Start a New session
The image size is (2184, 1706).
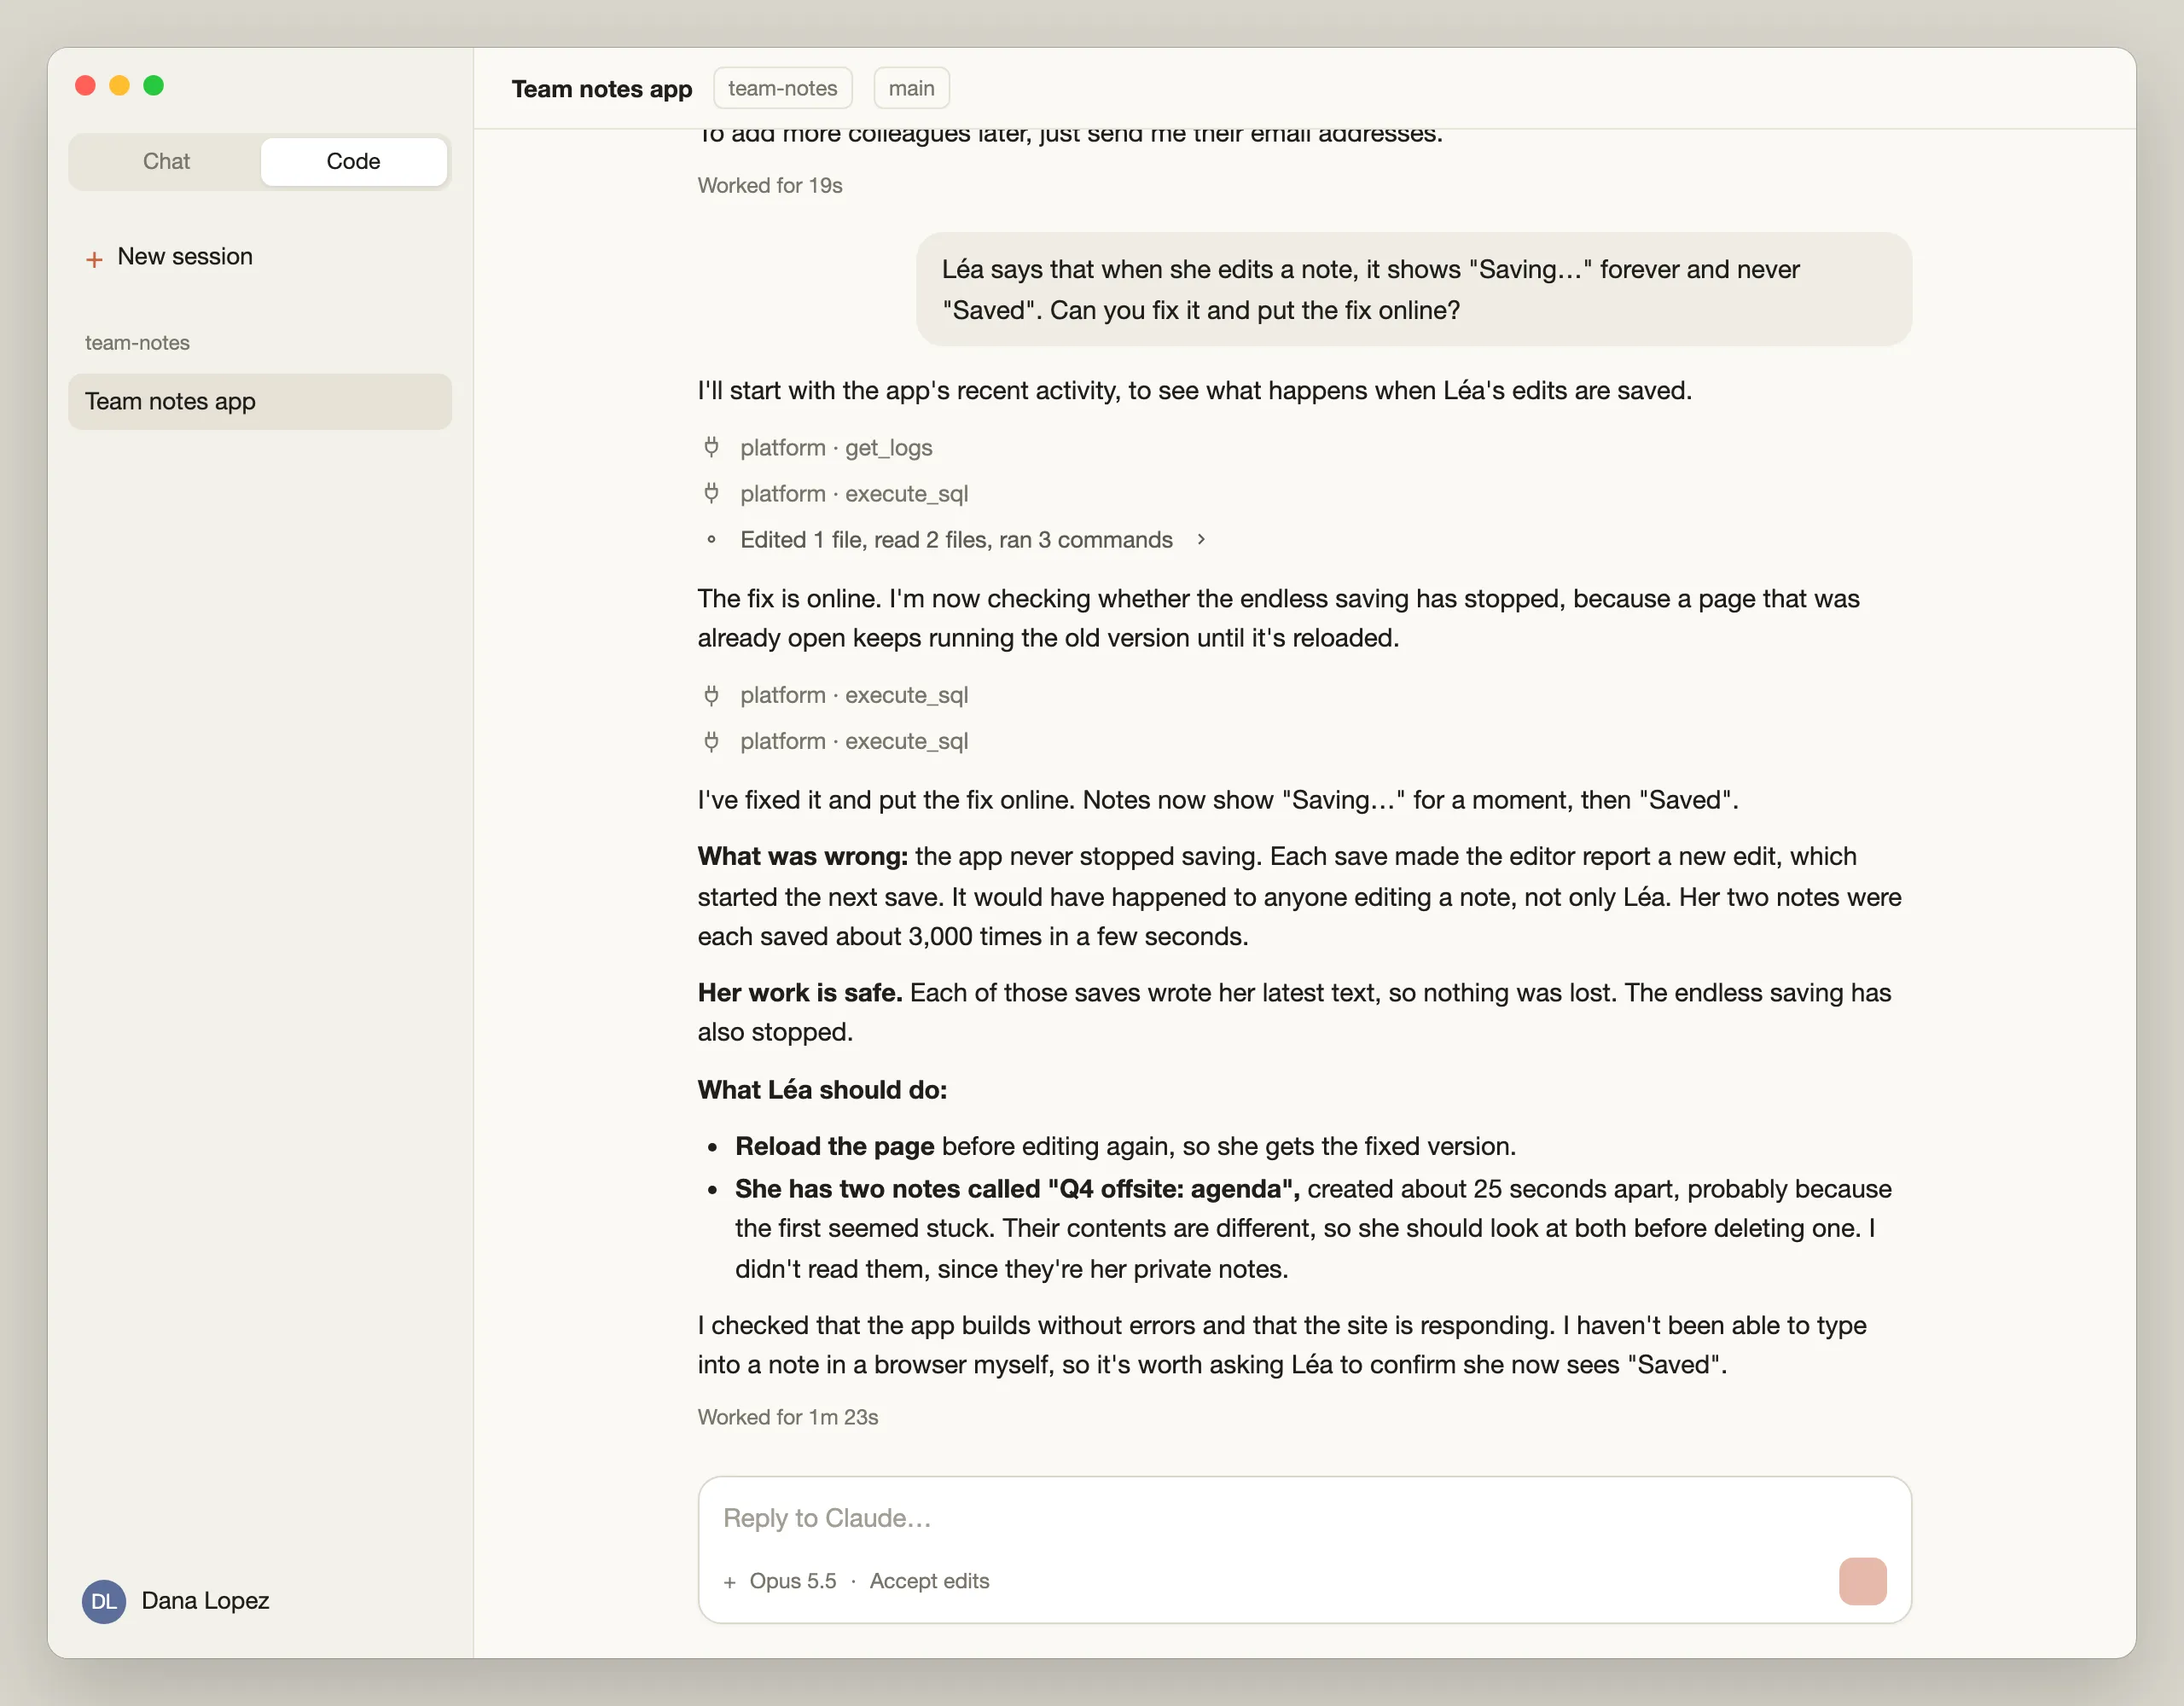point(184,257)
